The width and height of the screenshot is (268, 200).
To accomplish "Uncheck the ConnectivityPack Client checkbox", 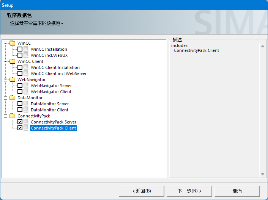I will [x=20, y=128].
